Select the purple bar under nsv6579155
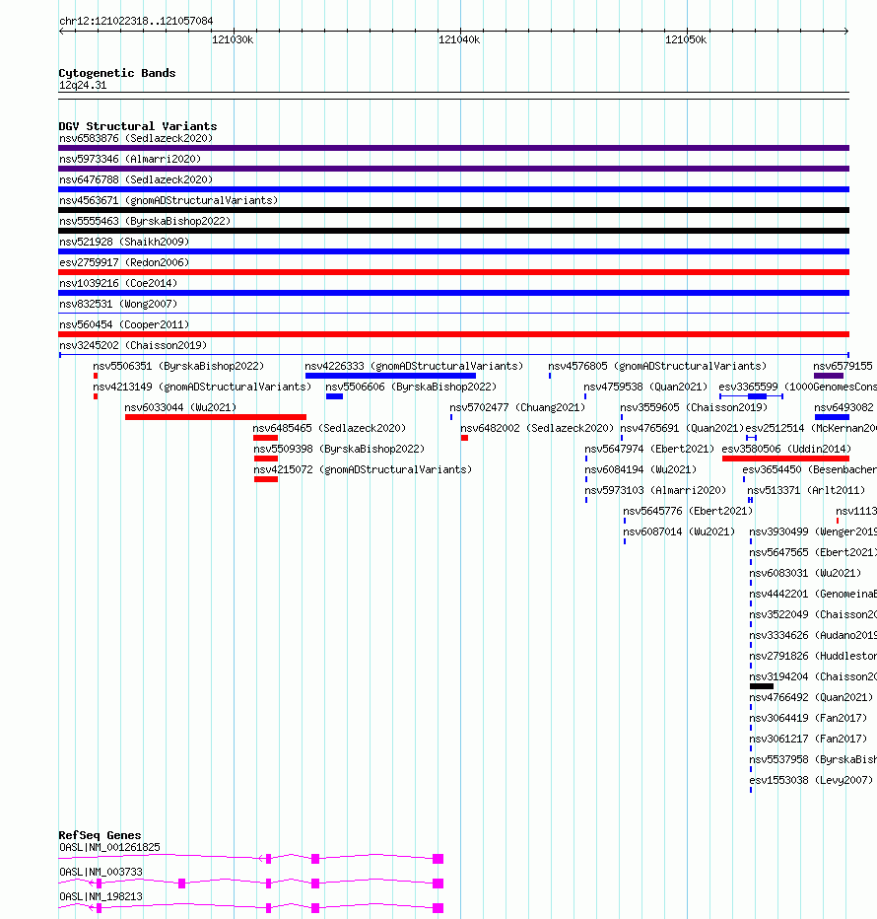Viewport: 877px width, 919px height. pyautogui.click(x=829, y=376)
